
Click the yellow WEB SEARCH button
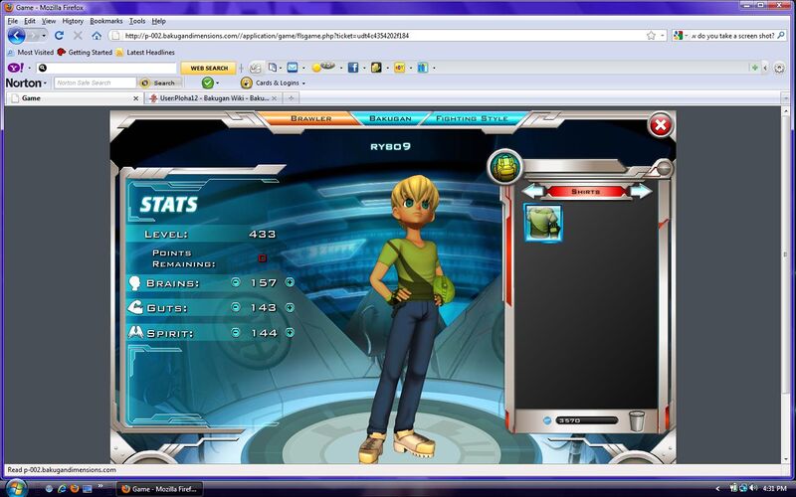210,68
